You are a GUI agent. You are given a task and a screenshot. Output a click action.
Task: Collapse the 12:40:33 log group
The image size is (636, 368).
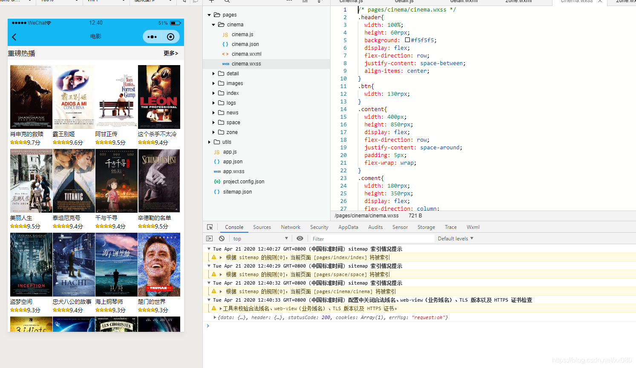[x=209, y=300]
